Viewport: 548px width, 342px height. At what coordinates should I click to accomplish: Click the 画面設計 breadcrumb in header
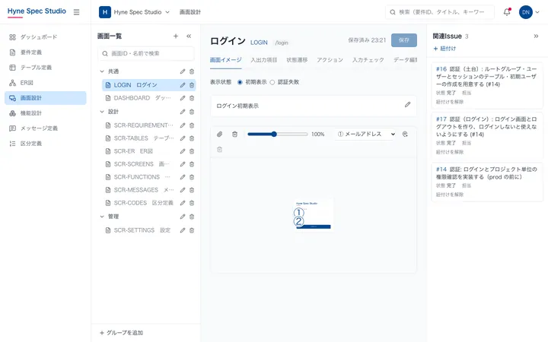pos(190,12)
